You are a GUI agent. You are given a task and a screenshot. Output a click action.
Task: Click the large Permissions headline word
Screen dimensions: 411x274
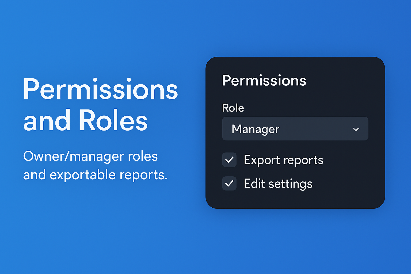(100, 90)
